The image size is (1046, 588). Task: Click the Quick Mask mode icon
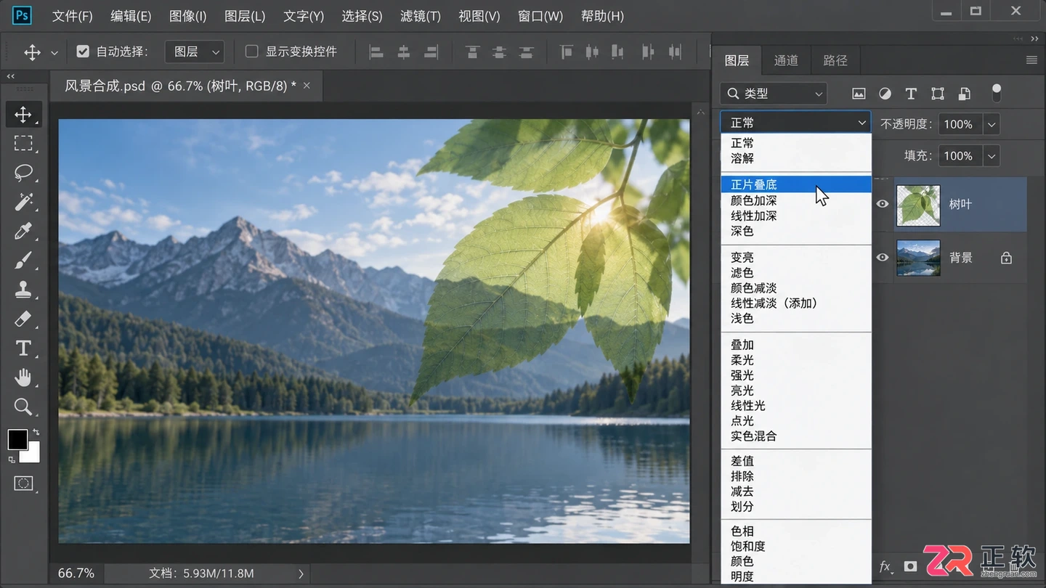coord(23,483)
